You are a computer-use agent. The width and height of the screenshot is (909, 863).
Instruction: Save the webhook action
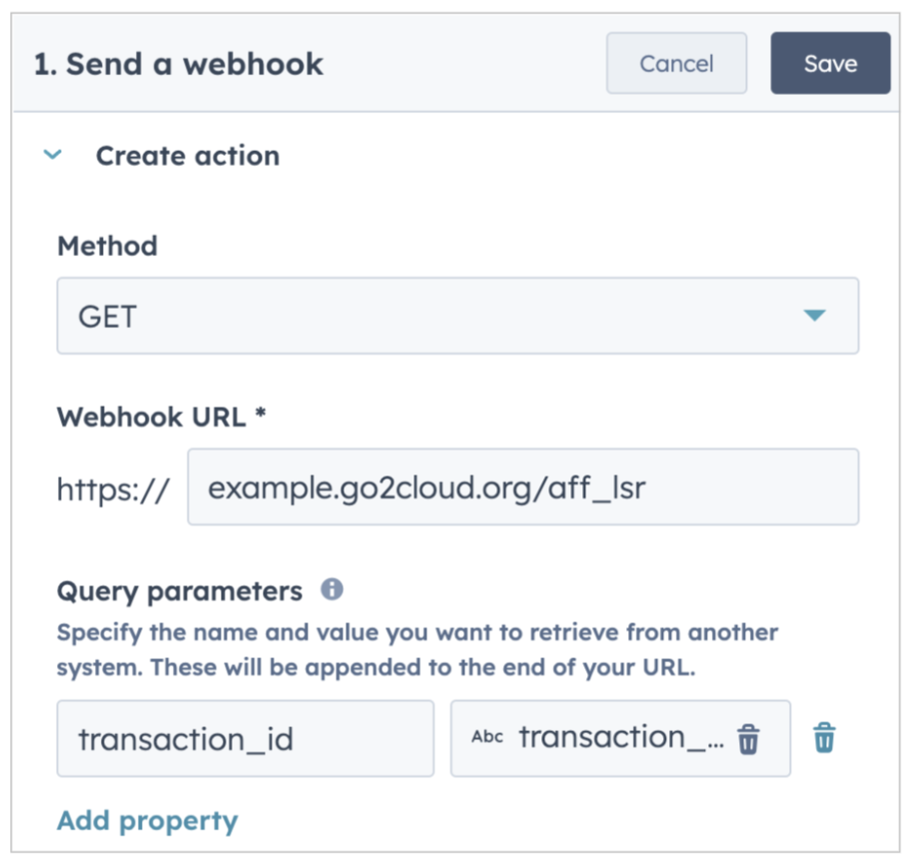[x=830, y=63]
